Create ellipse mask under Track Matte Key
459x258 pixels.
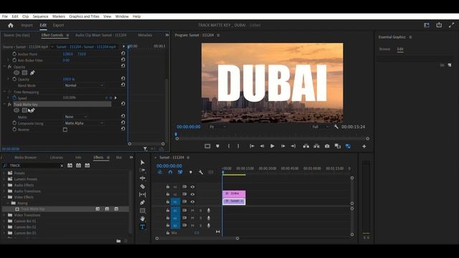(16, 110)
